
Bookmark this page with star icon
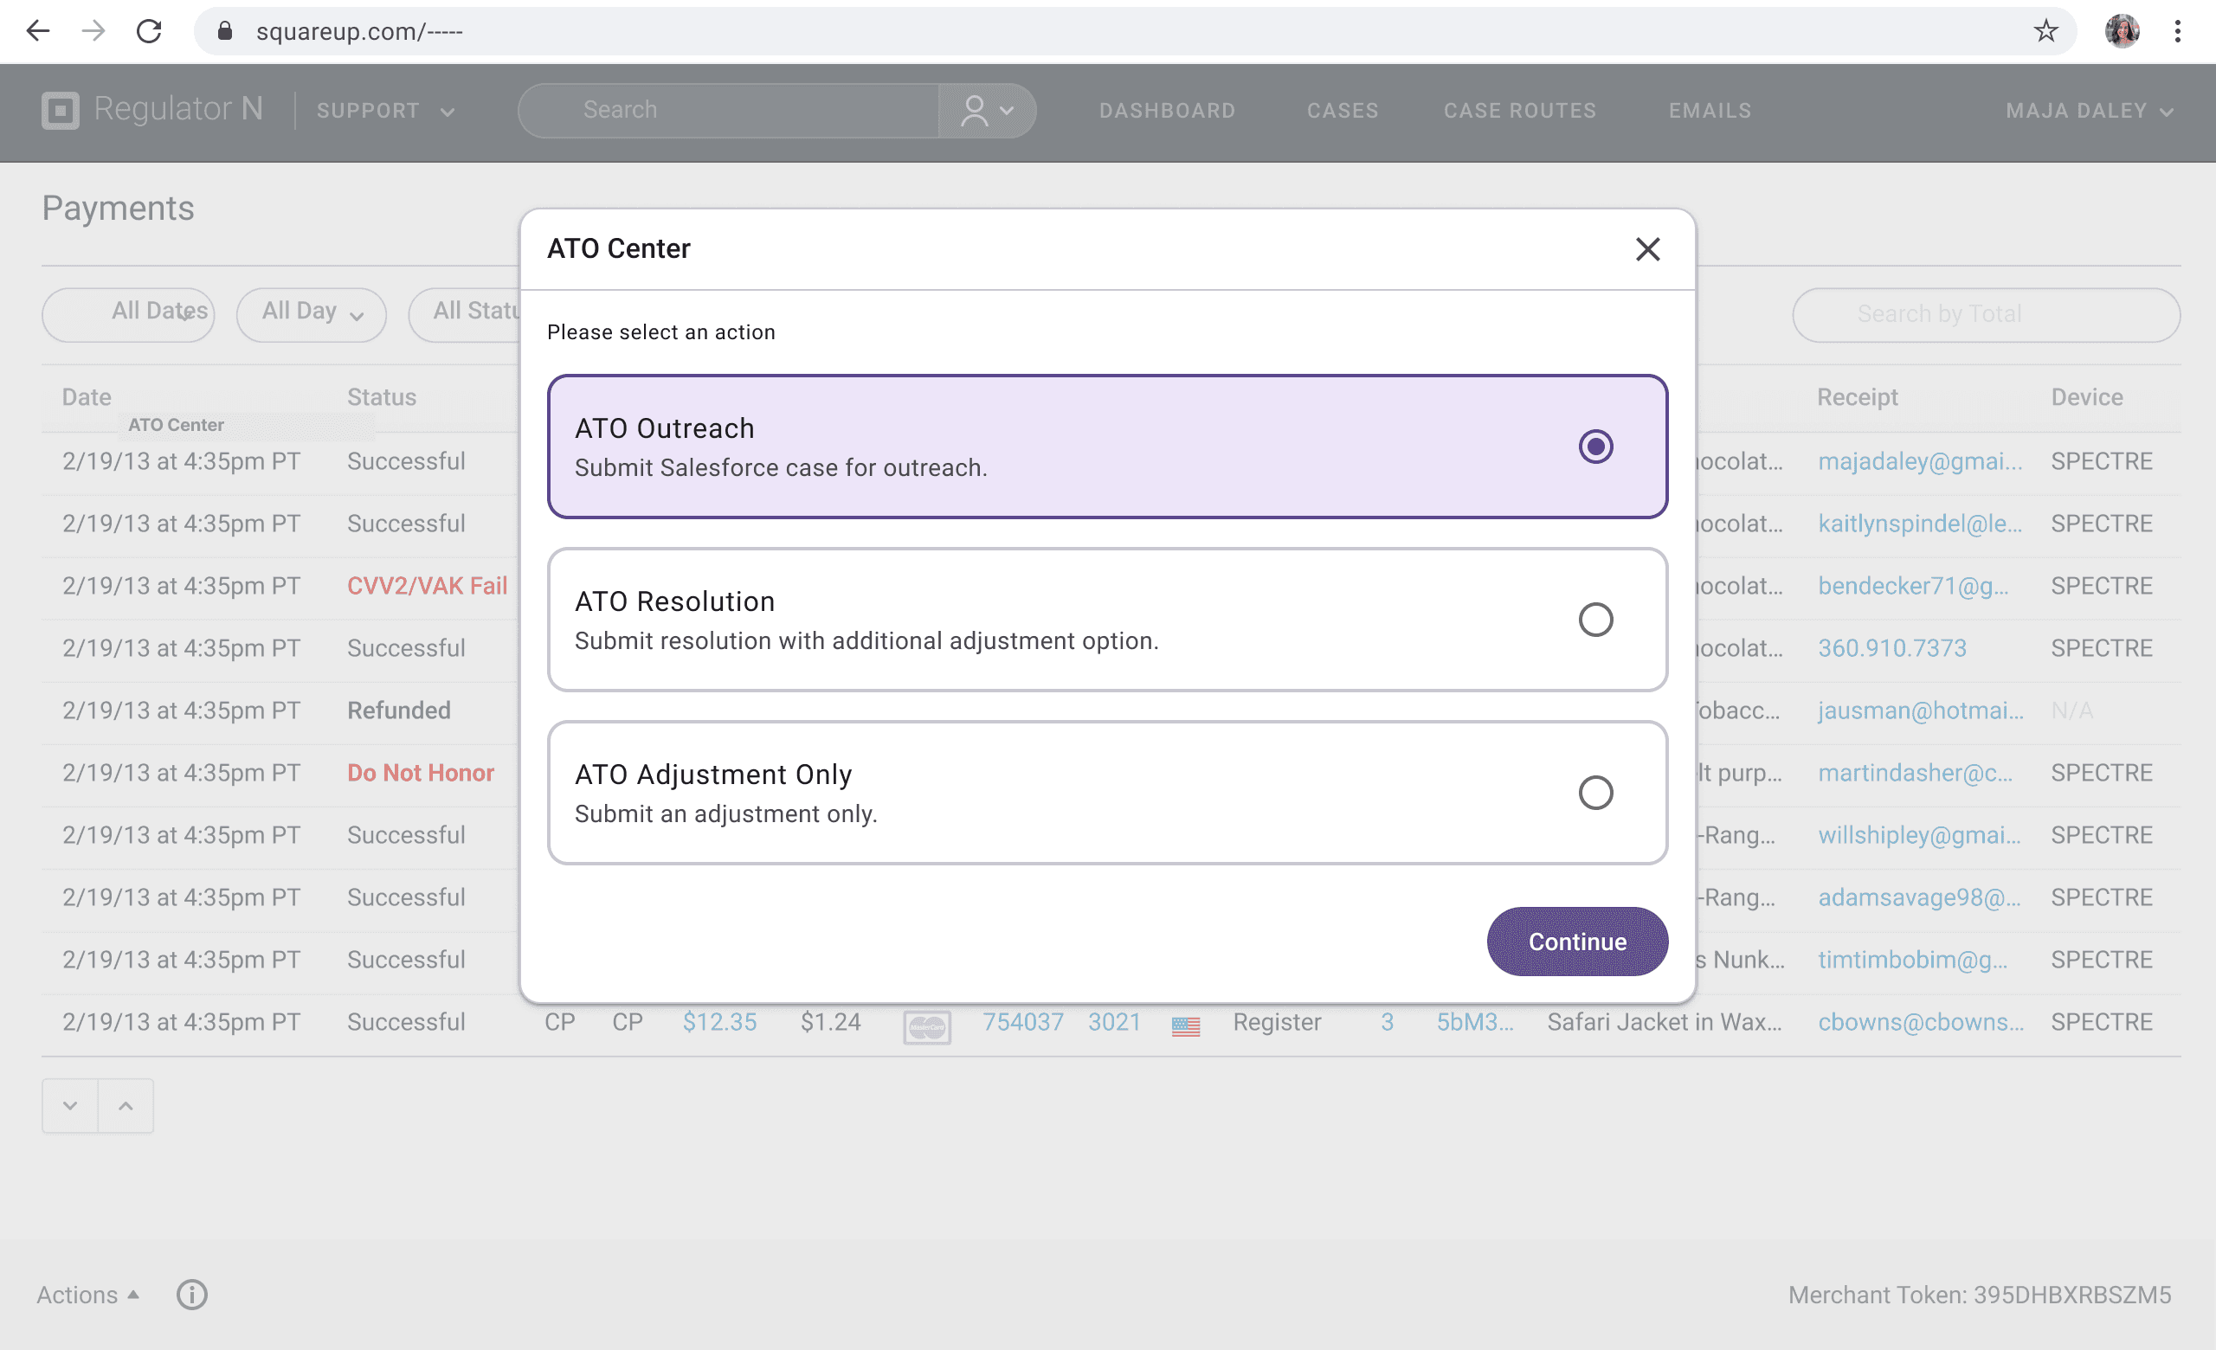[x=2045, y=31]
